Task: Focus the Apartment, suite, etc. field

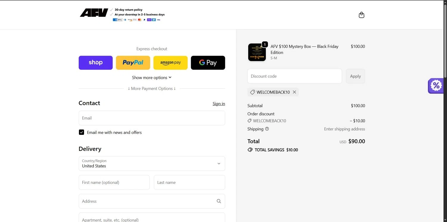Action: pyautogui.click(x=152, y=218)
